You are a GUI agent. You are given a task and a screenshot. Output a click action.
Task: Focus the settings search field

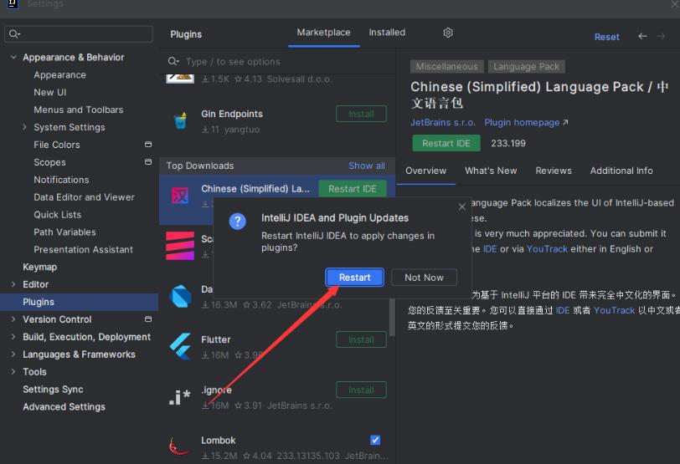pos(79,33)
